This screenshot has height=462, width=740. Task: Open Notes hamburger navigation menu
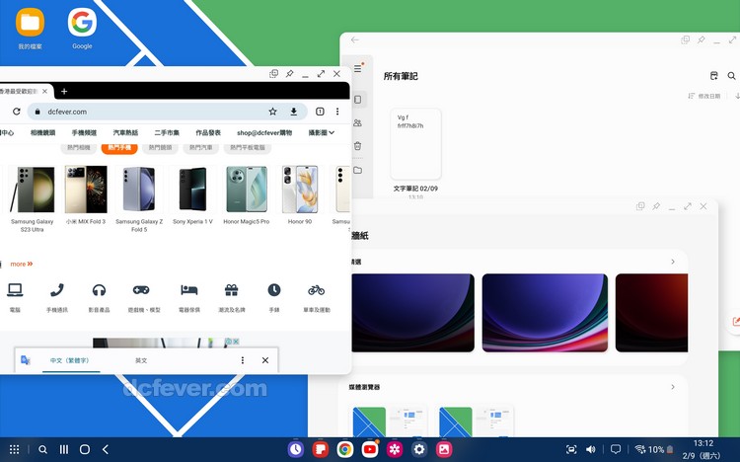click(358, 68)
